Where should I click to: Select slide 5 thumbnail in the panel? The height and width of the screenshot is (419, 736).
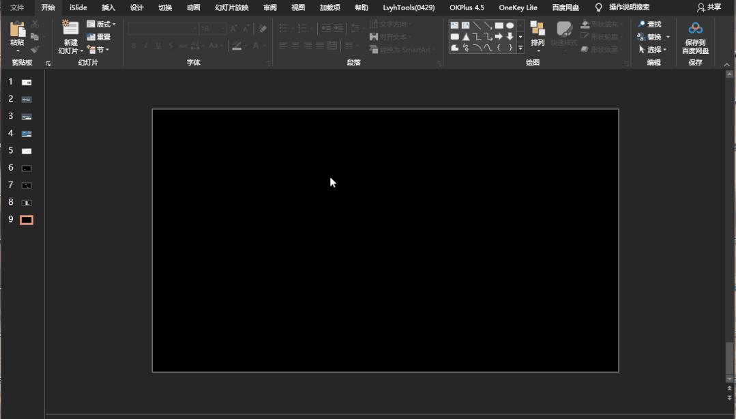[x=27, y=151]
